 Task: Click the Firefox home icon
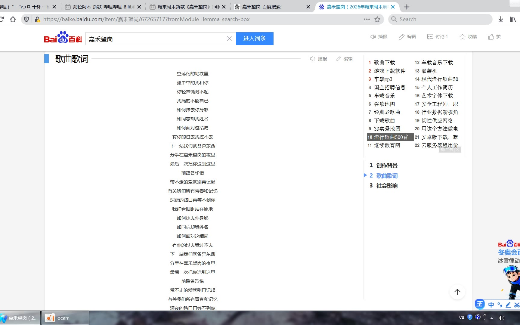click(x=13, y=19)
